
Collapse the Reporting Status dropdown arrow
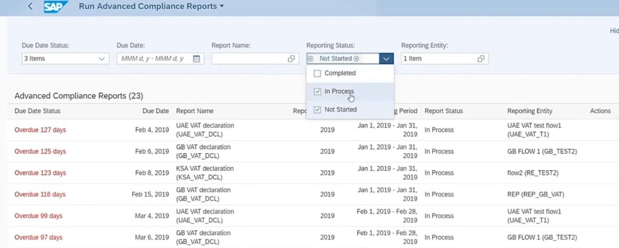click(387, 59)
